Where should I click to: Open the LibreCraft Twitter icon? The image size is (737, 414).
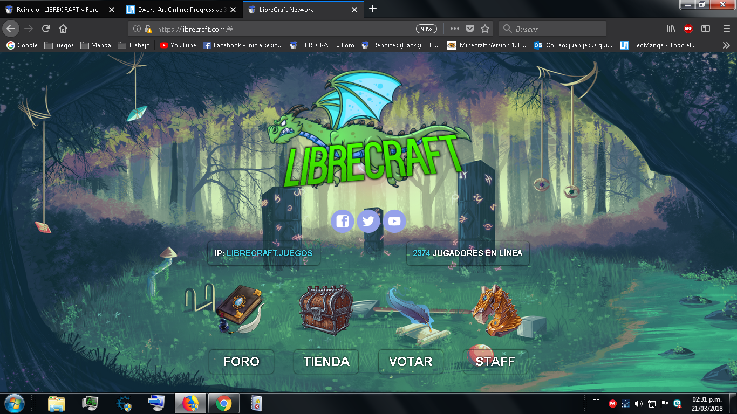[x=368, y=221]
